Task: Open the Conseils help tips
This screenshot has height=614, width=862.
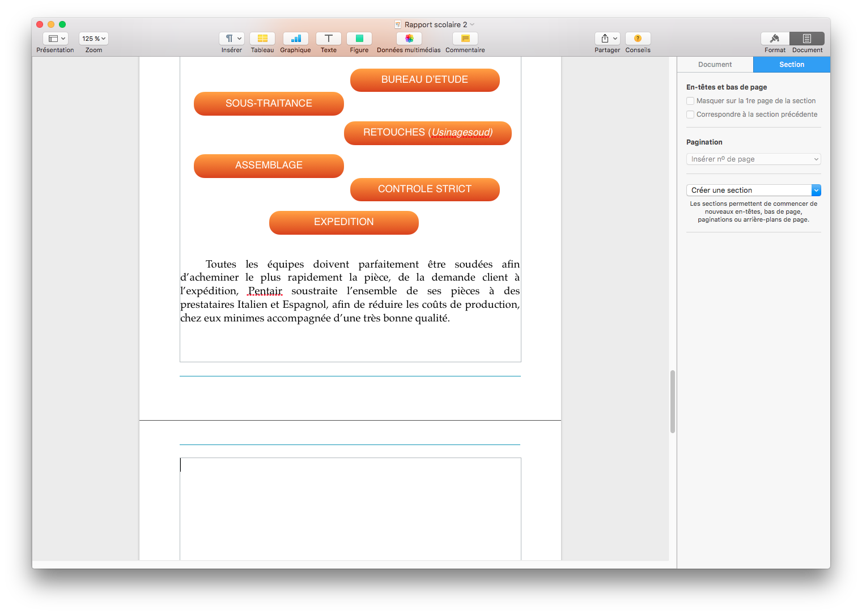Action: coord(638,39)
